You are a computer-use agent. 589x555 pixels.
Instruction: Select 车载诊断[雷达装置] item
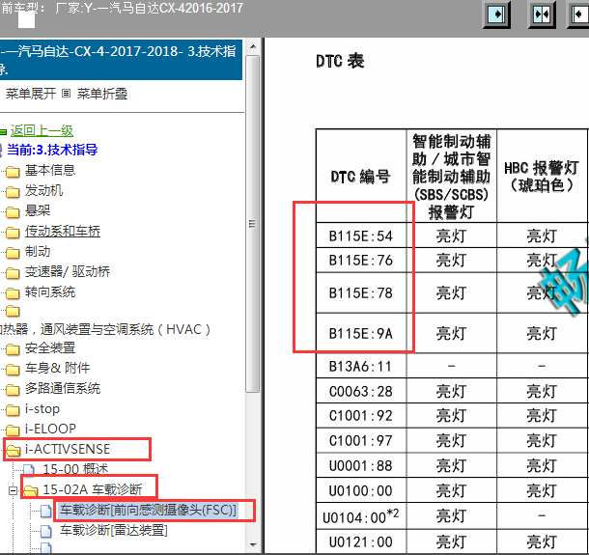coord(113,530)
